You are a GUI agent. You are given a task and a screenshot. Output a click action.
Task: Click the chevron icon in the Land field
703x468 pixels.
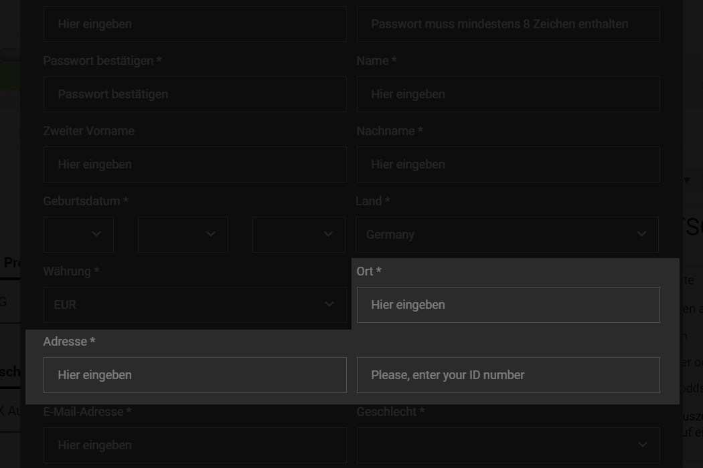click(x=641, y=234)
